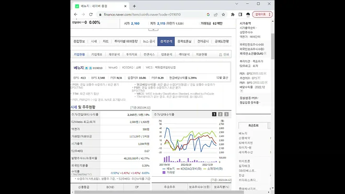Expand the arrow next to 추정PER EPS
Viewport: 345px width, 194px height.
click(259, 78)
